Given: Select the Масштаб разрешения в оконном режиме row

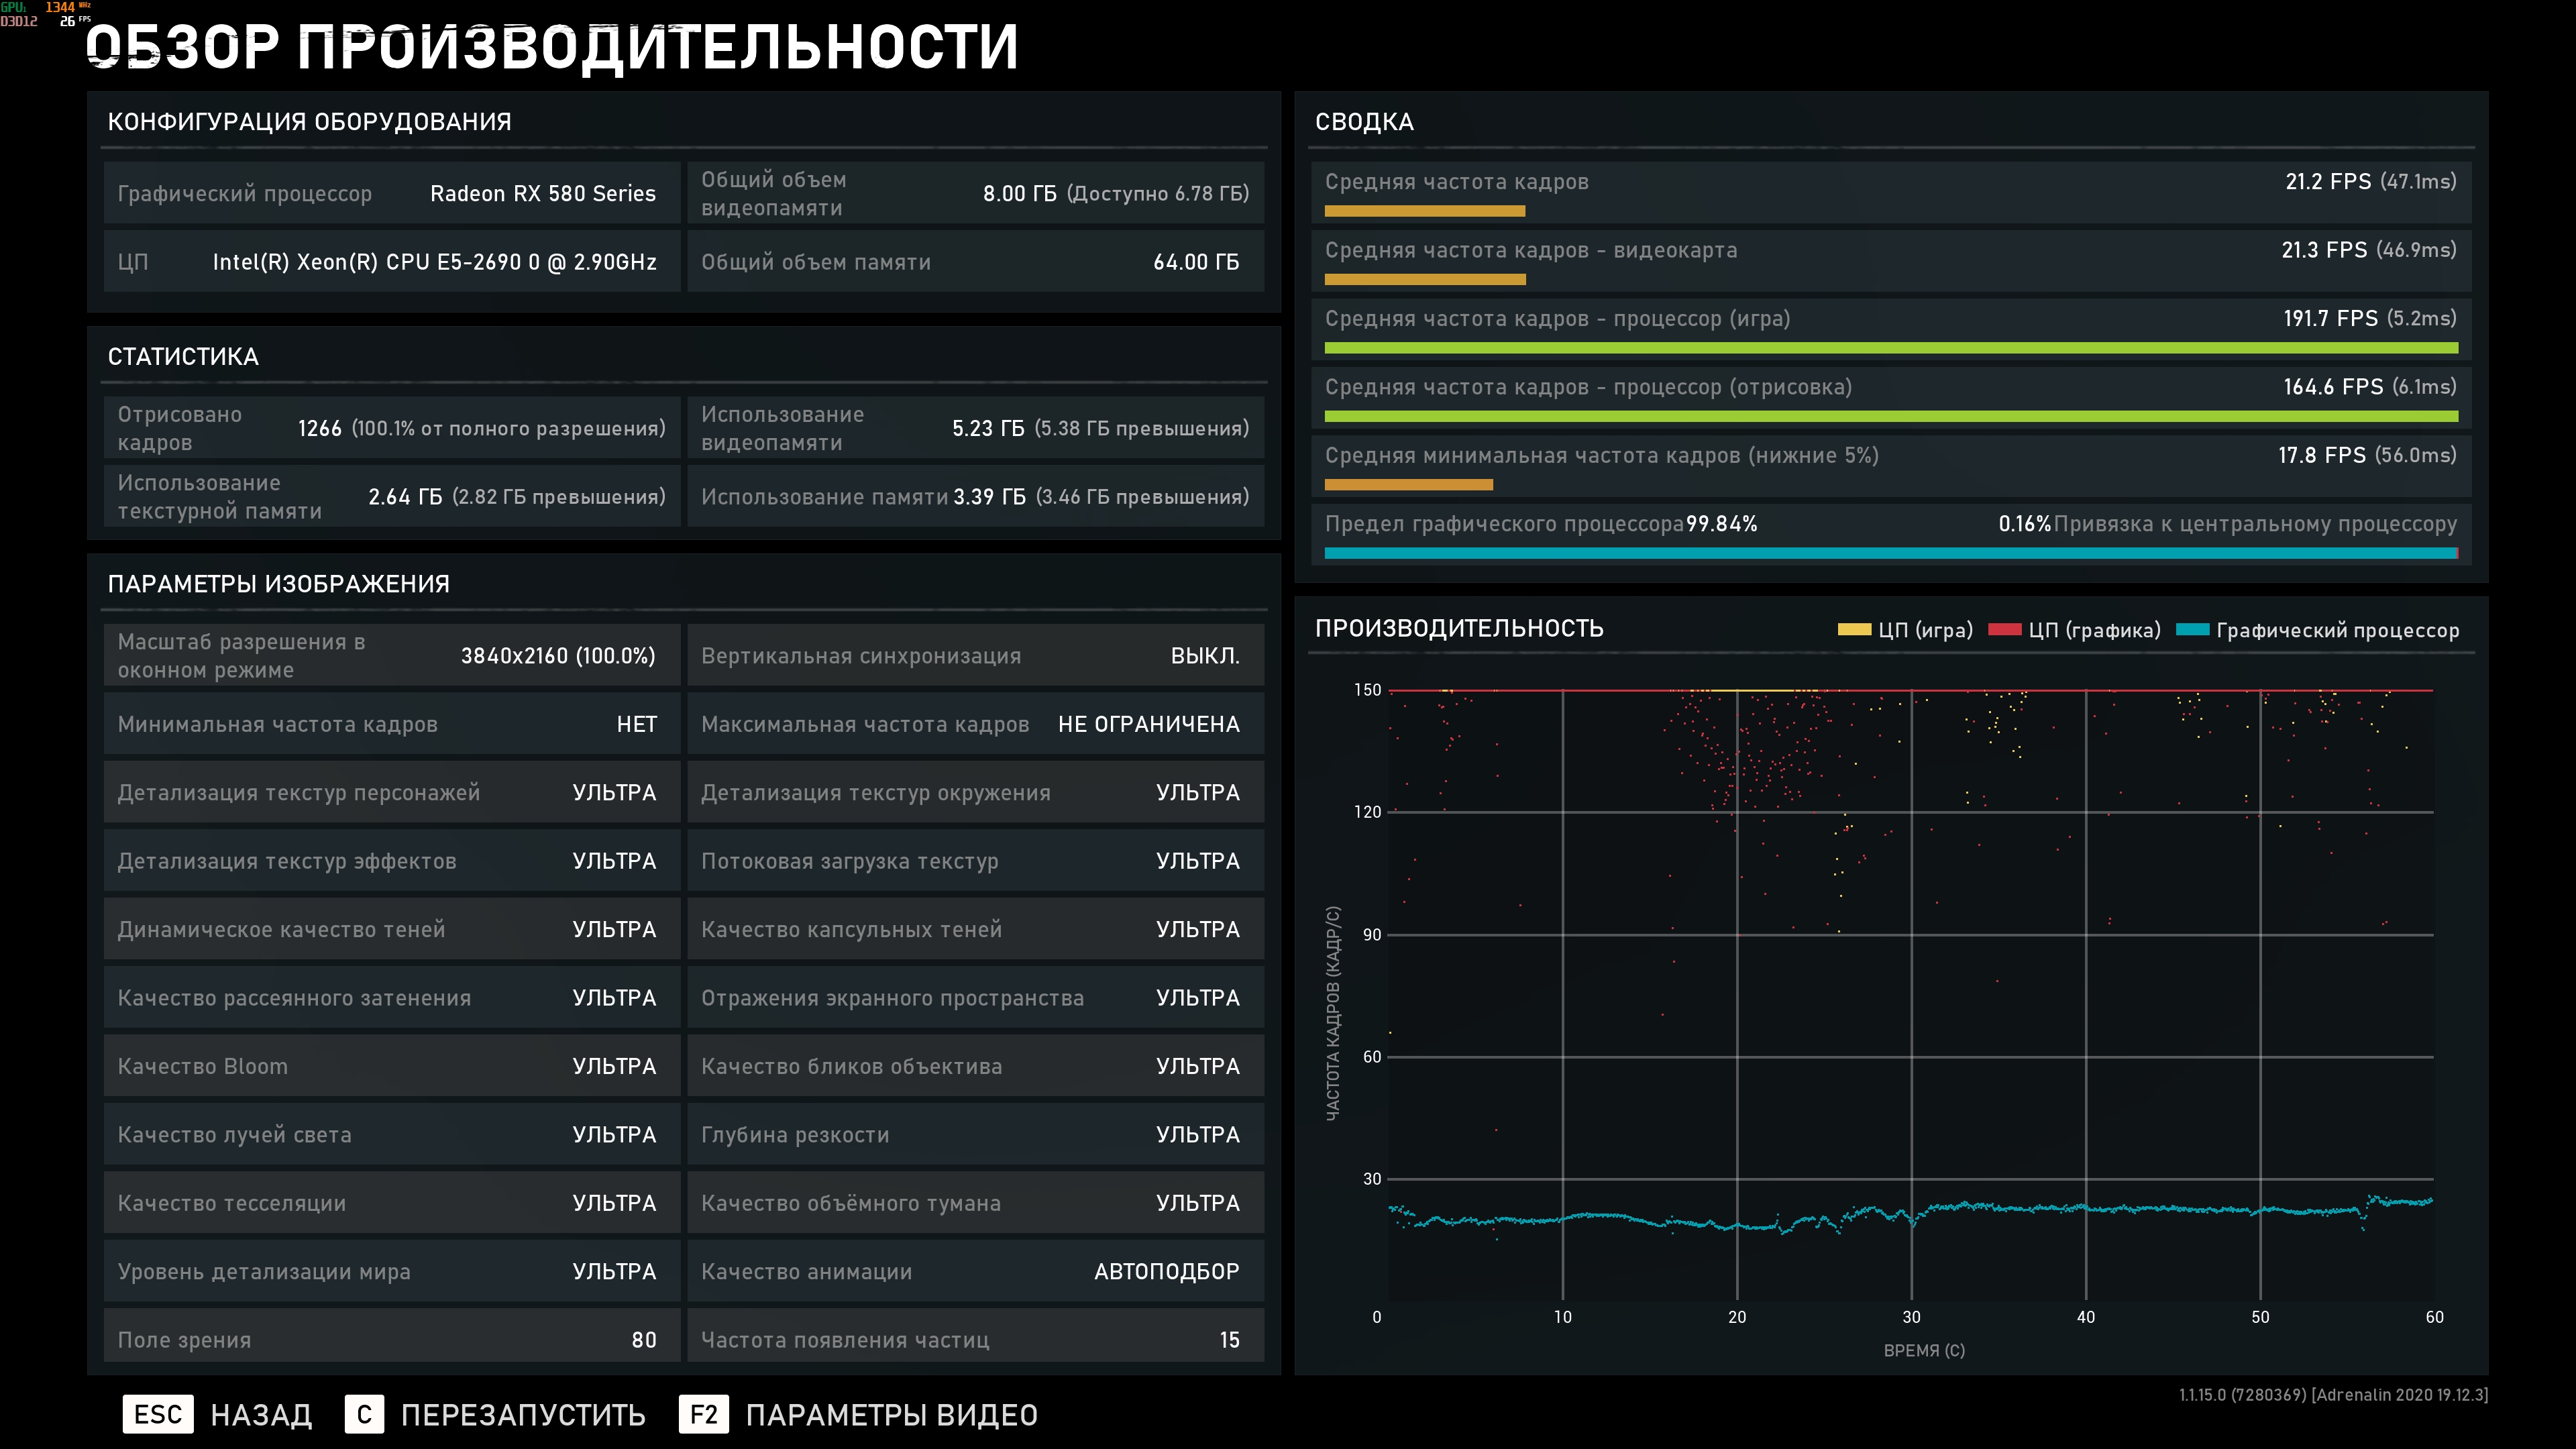Looking at the screenshot, I should click(x=391, y=656).
